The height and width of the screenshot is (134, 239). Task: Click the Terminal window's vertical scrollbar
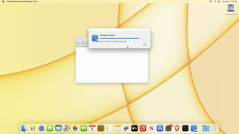148,66
